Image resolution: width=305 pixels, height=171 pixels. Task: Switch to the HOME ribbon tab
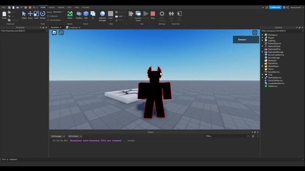43,8
